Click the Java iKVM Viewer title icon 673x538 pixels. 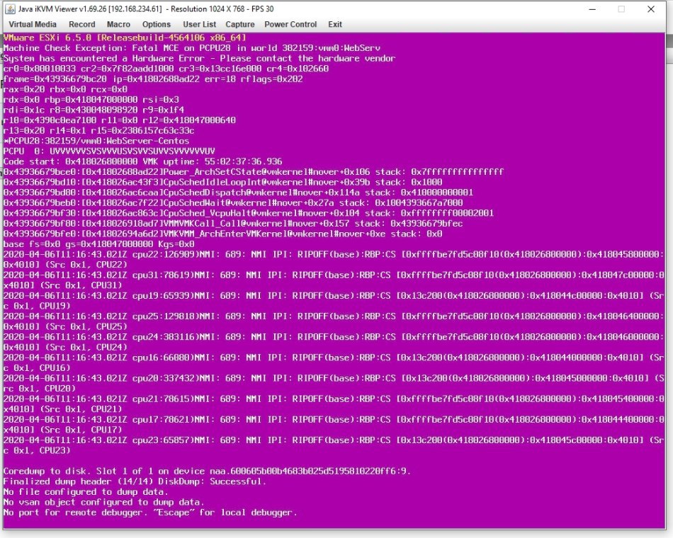click(x=9, y=9)
